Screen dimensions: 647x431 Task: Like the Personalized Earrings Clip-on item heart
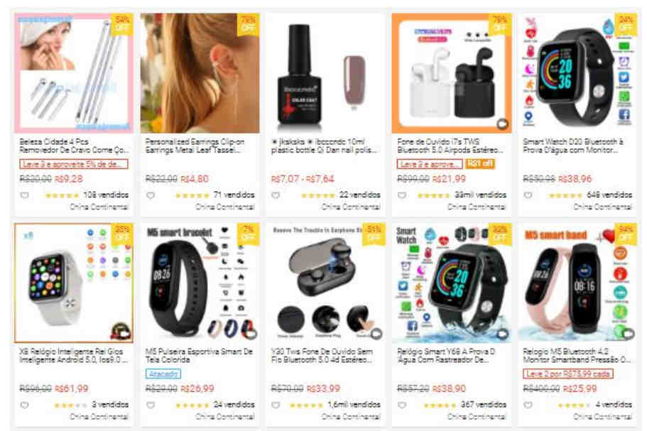click(x=151, y=195)
